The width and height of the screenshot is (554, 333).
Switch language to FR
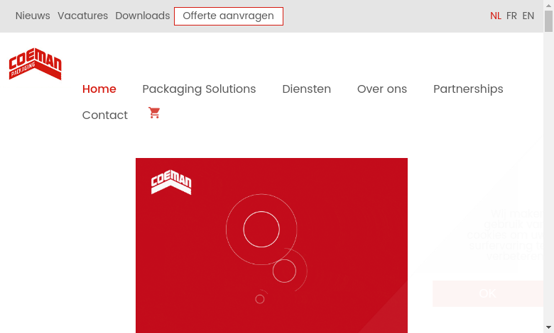(511, 16)
